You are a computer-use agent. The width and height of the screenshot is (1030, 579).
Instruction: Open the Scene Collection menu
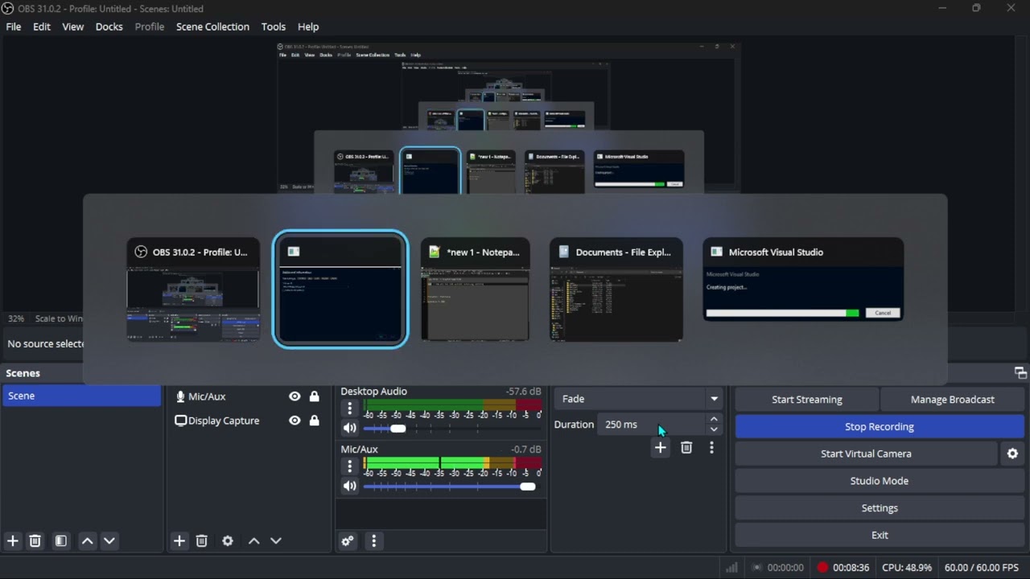click(x=212, y=27)
